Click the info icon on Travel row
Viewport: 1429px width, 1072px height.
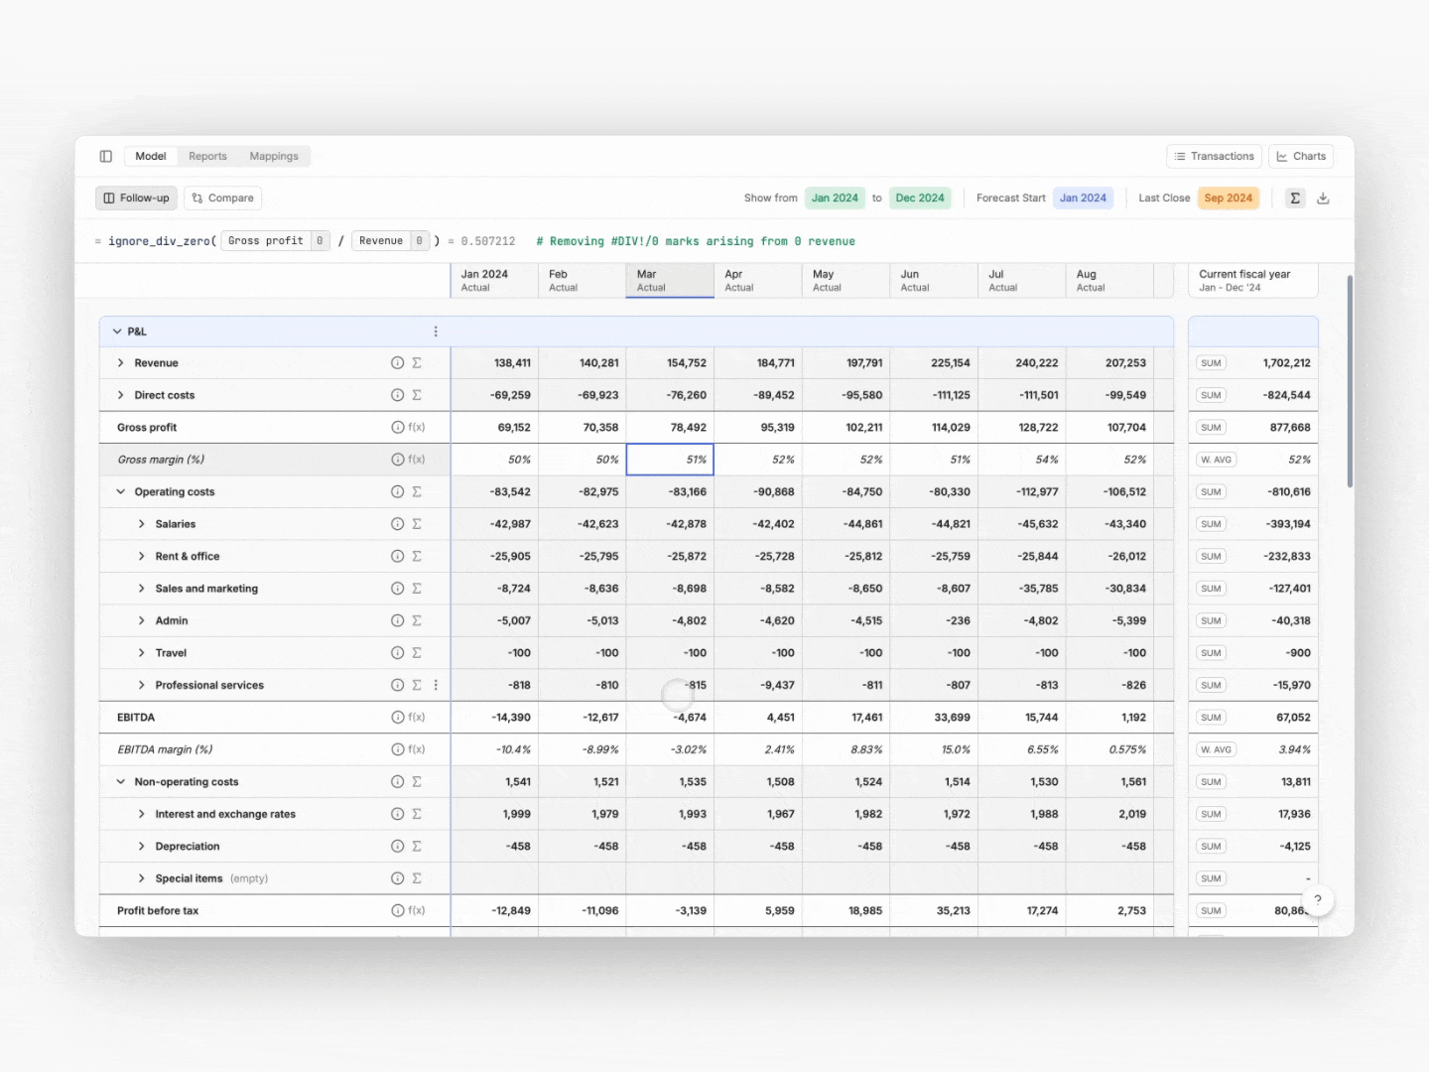pyautogui.click(x=397, y=653)
